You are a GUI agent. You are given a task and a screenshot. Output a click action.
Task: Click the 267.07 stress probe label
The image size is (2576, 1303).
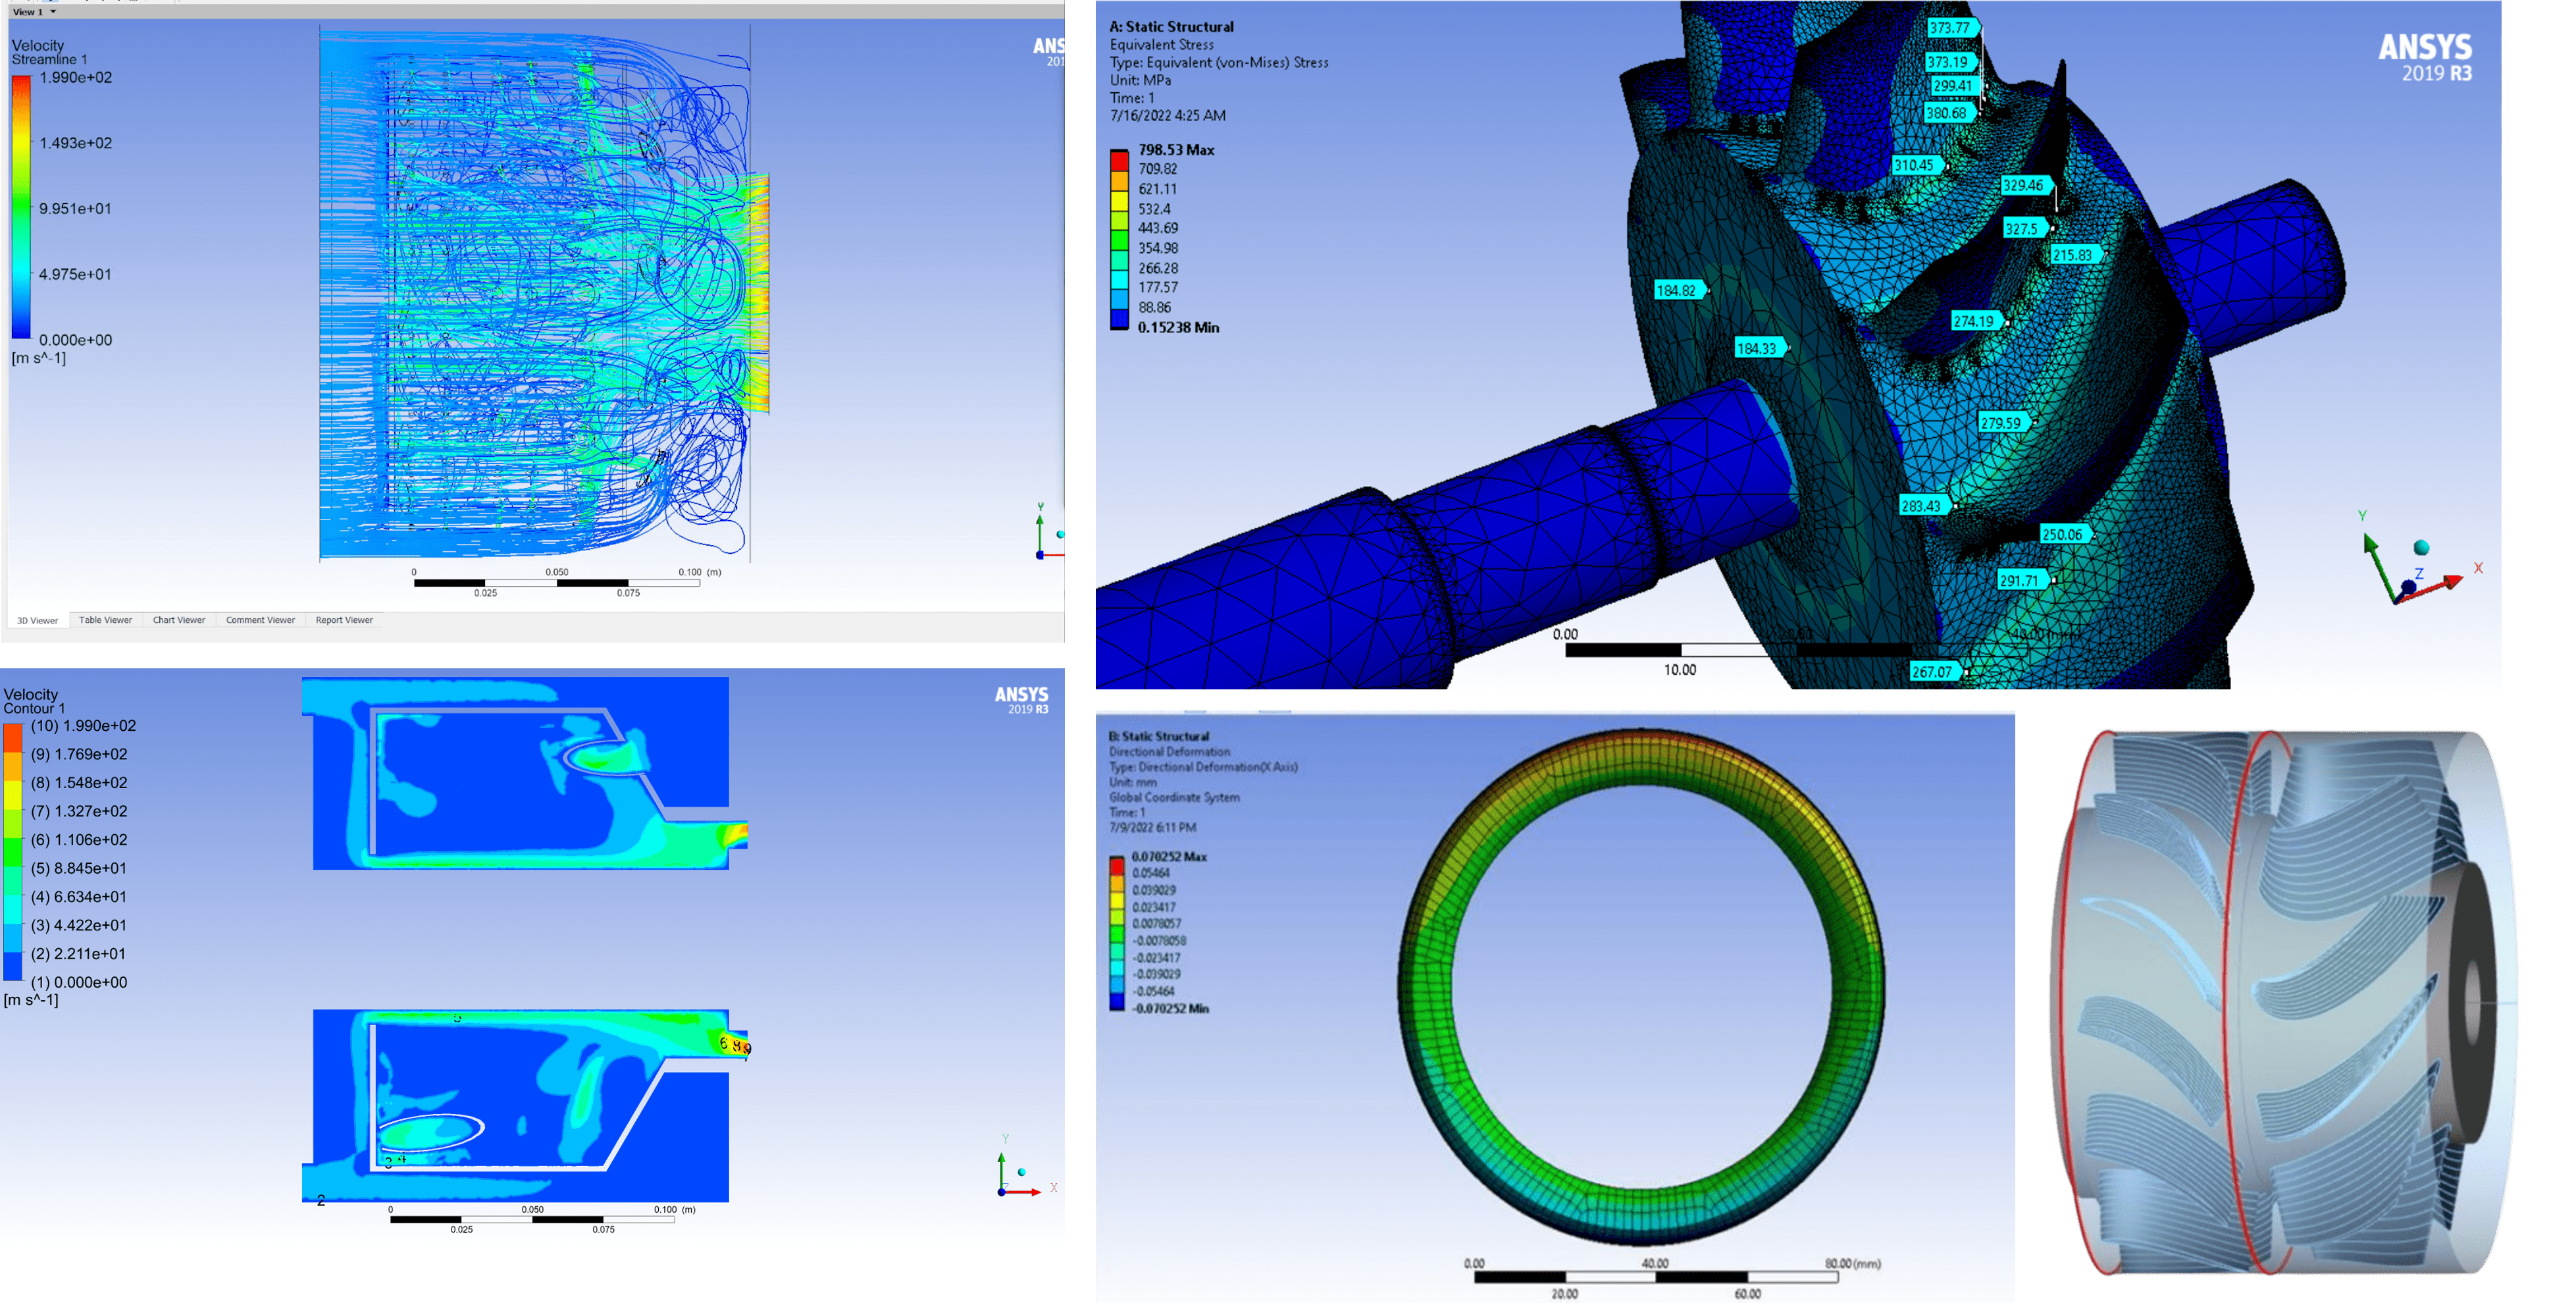(x=1932, y=672)
